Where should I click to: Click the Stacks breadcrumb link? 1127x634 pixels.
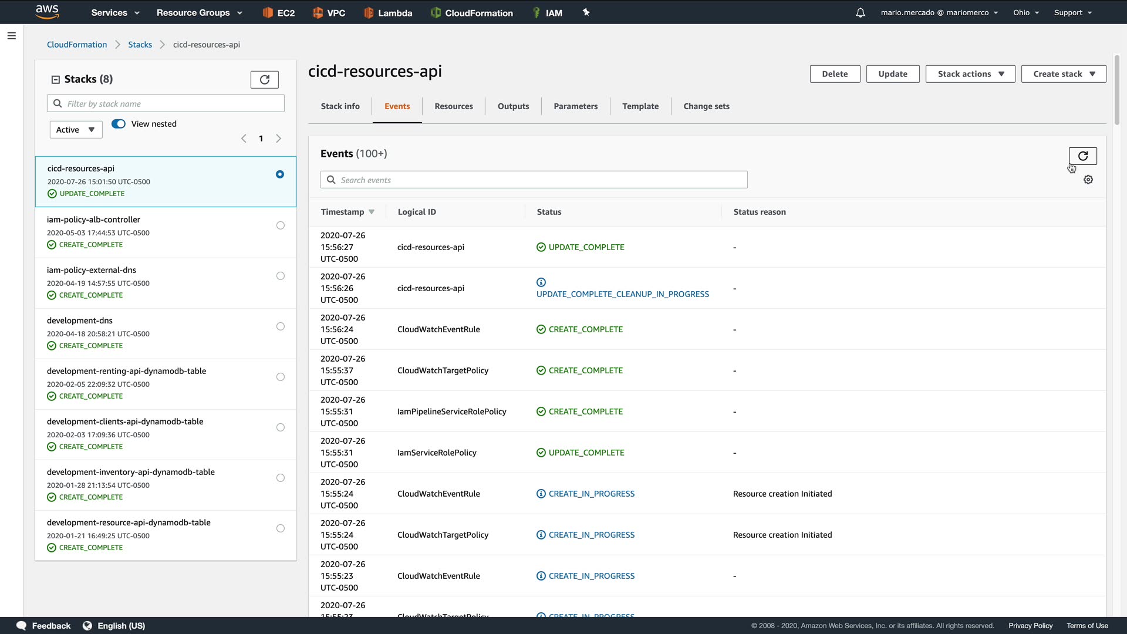(140, 45)
